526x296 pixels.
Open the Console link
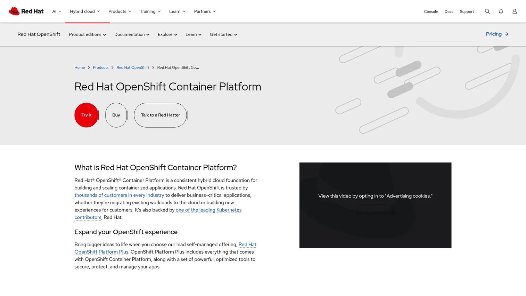pos(431,11)
